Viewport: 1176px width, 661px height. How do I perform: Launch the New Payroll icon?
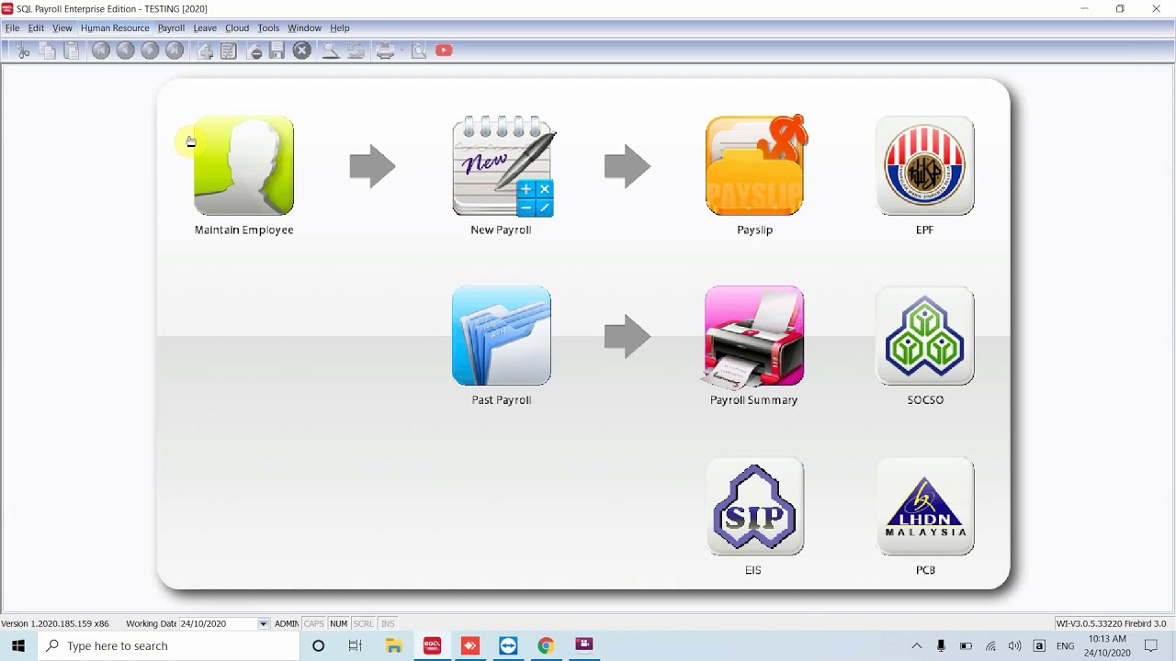click(x=503, y=166)
